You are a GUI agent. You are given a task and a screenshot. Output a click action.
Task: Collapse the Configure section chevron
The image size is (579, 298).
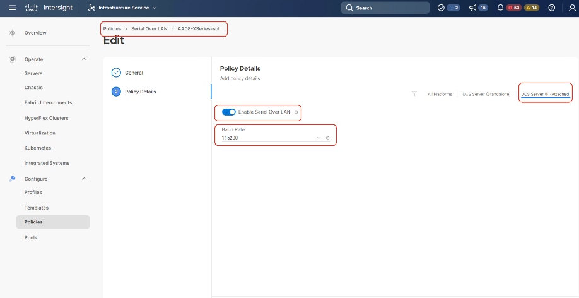click(x=84, y=179)
